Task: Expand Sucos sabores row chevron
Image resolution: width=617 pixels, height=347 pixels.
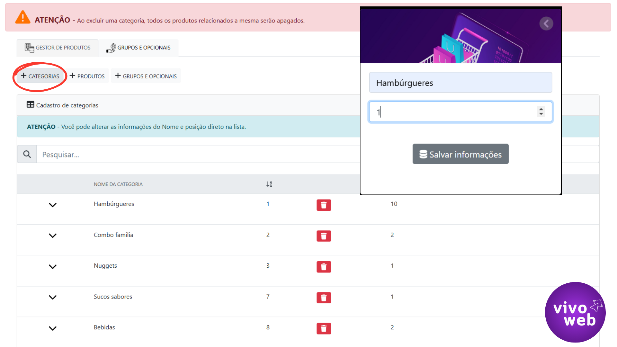Action: (x=53, y=297)
